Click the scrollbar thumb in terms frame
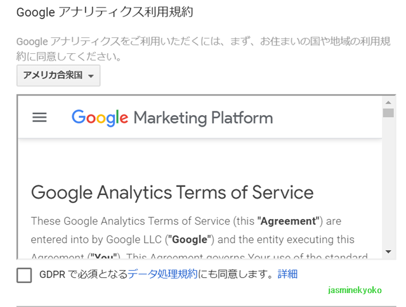Screen dimensions: 406x307 pyautogui.click(x=388, y=113)
